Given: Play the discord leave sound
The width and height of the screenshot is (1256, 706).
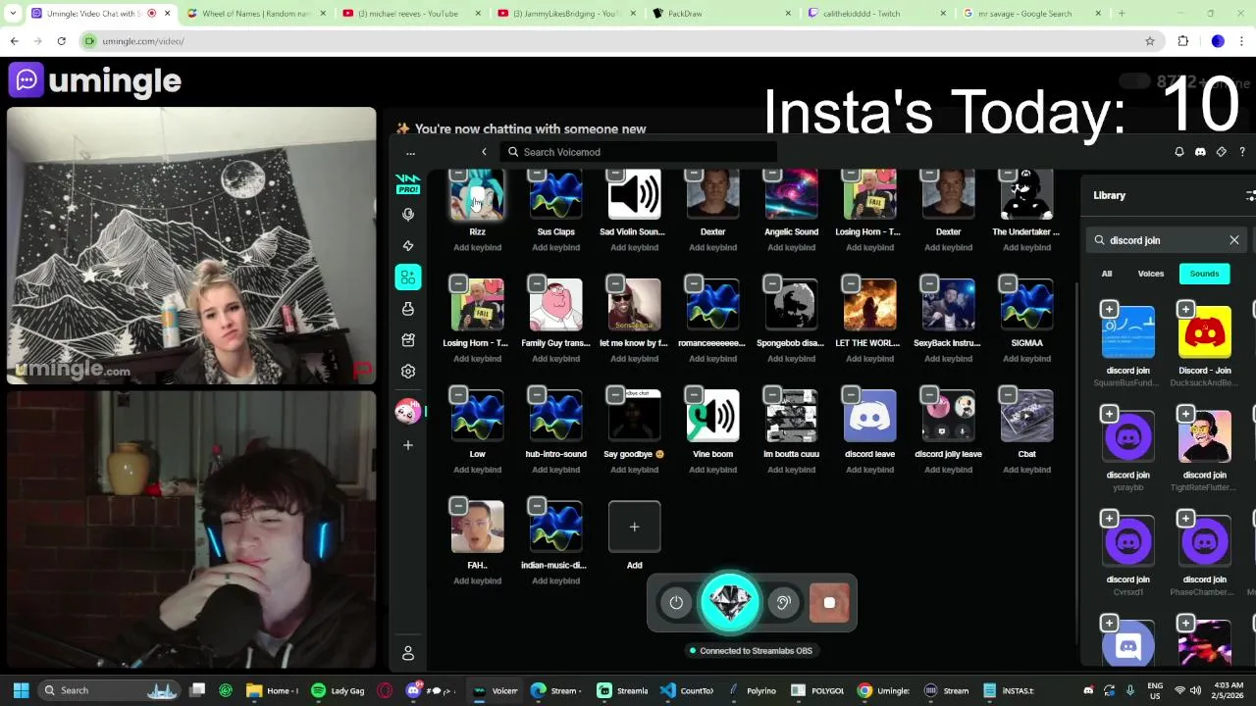Looking at the screenshot, I should point(869,416).
